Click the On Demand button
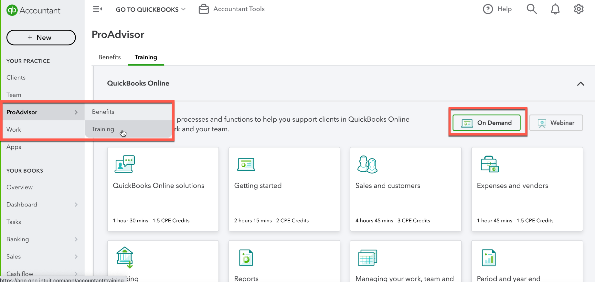The height and width of the screenshot is (282, 595). (x=486, y=123)
